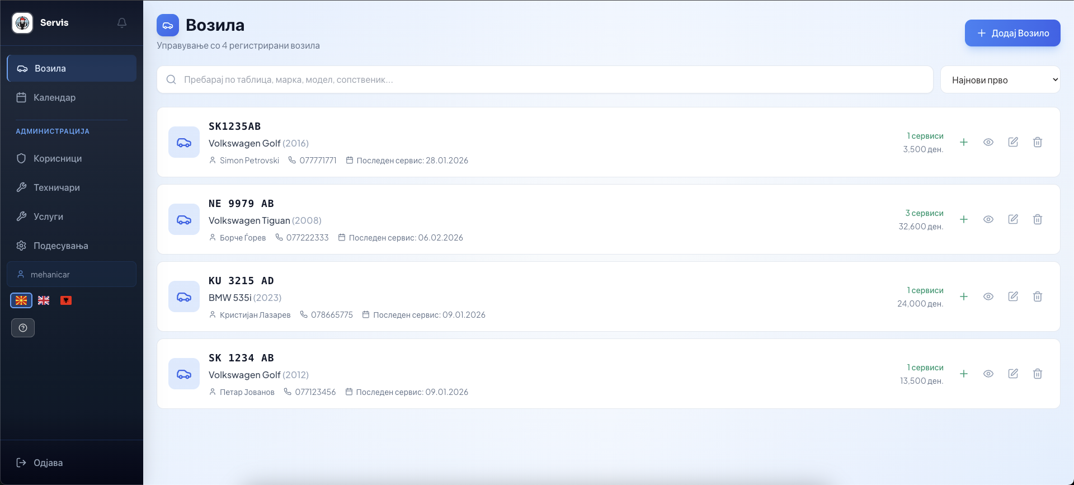Image resolution: width=1074 pixels, height=485 pixels.
Task: Go to Услуги page
Action: (72, 216)
